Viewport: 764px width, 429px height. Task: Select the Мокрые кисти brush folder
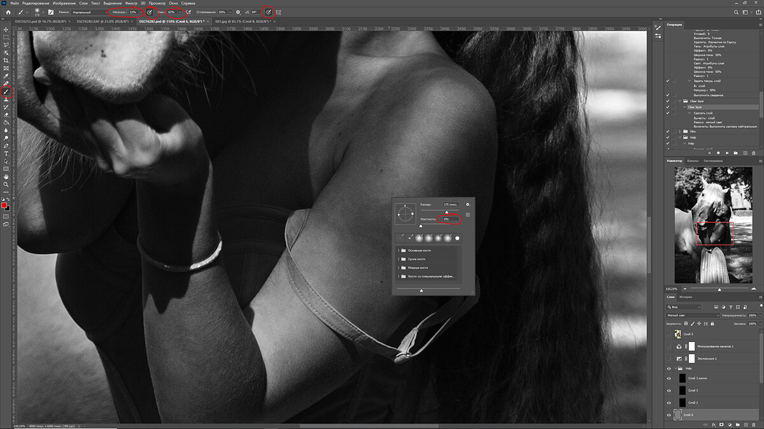pos(427,268)
